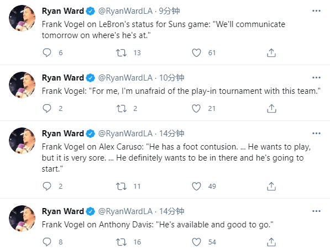Retweet the play-in tournament tweet
This screenshot has height=250, width=330.
click(122, 108)
